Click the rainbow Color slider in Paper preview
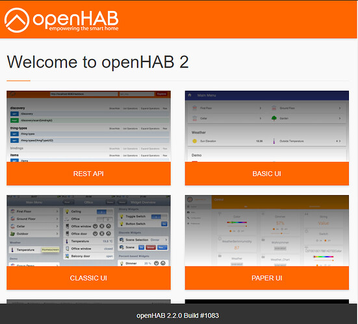This screenshot has height=324, width=358. [x=237, y=222]
